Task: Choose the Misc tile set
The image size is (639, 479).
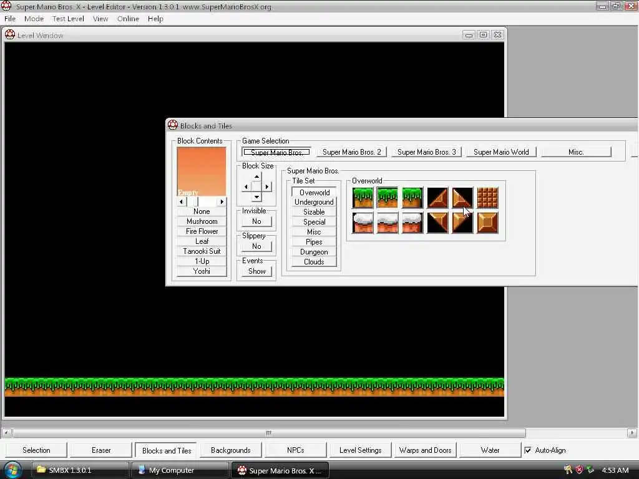Action: click(x=315, y=232)
